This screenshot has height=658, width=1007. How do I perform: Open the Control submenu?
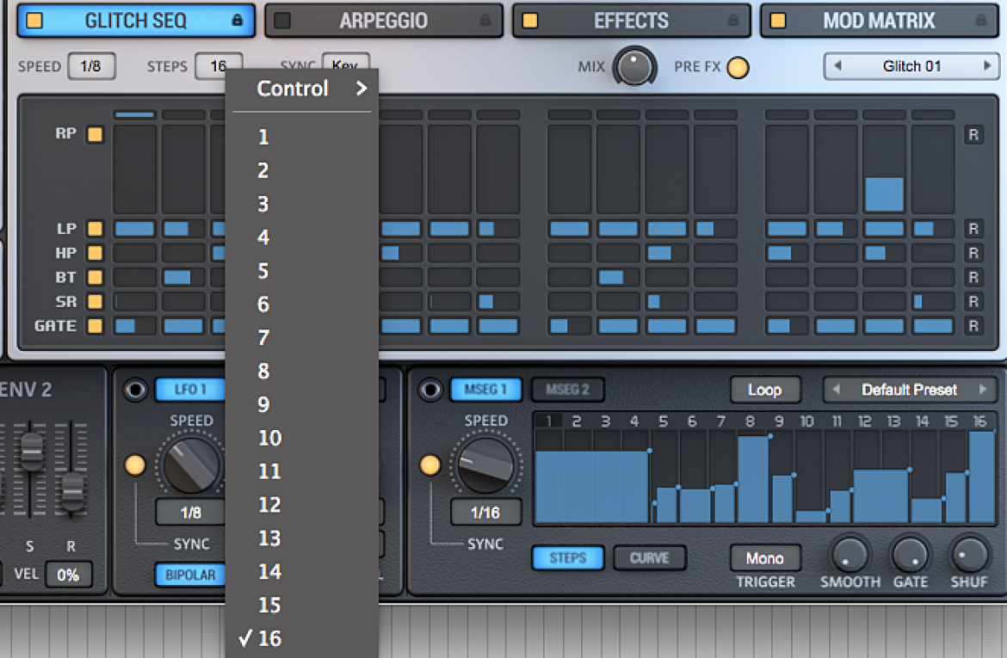tap(302, 89)
